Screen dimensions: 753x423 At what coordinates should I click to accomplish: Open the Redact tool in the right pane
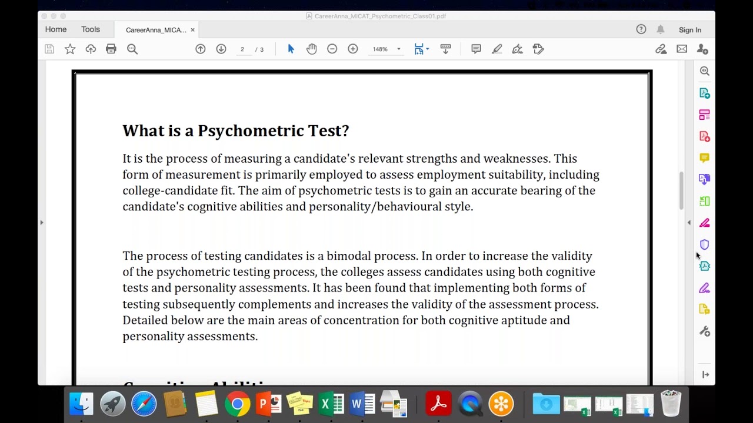705,223
